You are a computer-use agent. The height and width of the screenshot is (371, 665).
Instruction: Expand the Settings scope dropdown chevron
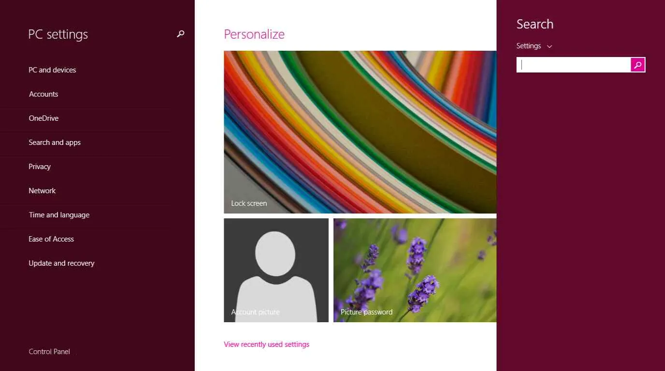tap(549, 46)
